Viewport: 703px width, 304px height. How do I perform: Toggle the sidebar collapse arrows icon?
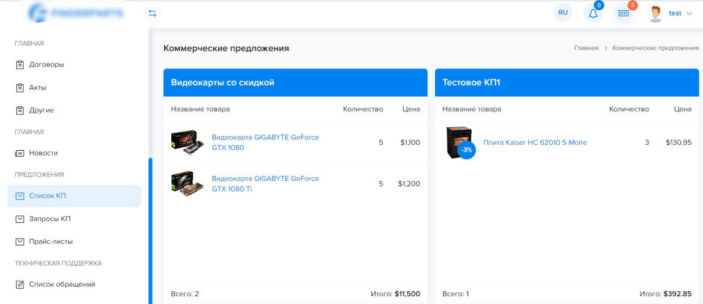tap(153, 13)
